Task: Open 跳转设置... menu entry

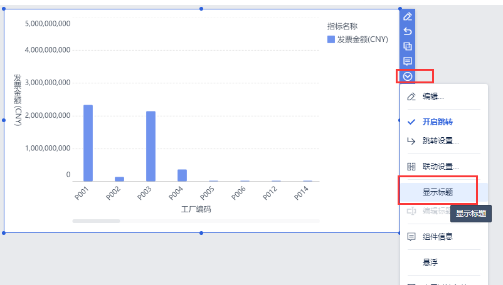Action: click(x=440, y=141)
